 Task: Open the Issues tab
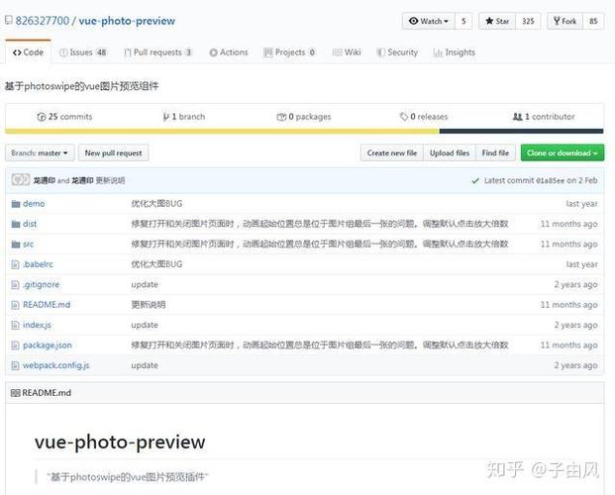click(83, 52)
